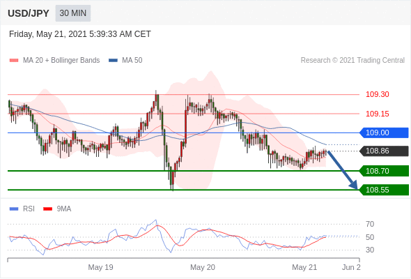Click the Jun 2 date axis label
Viewport: 411px width, 279px height.
coord(351,267)
